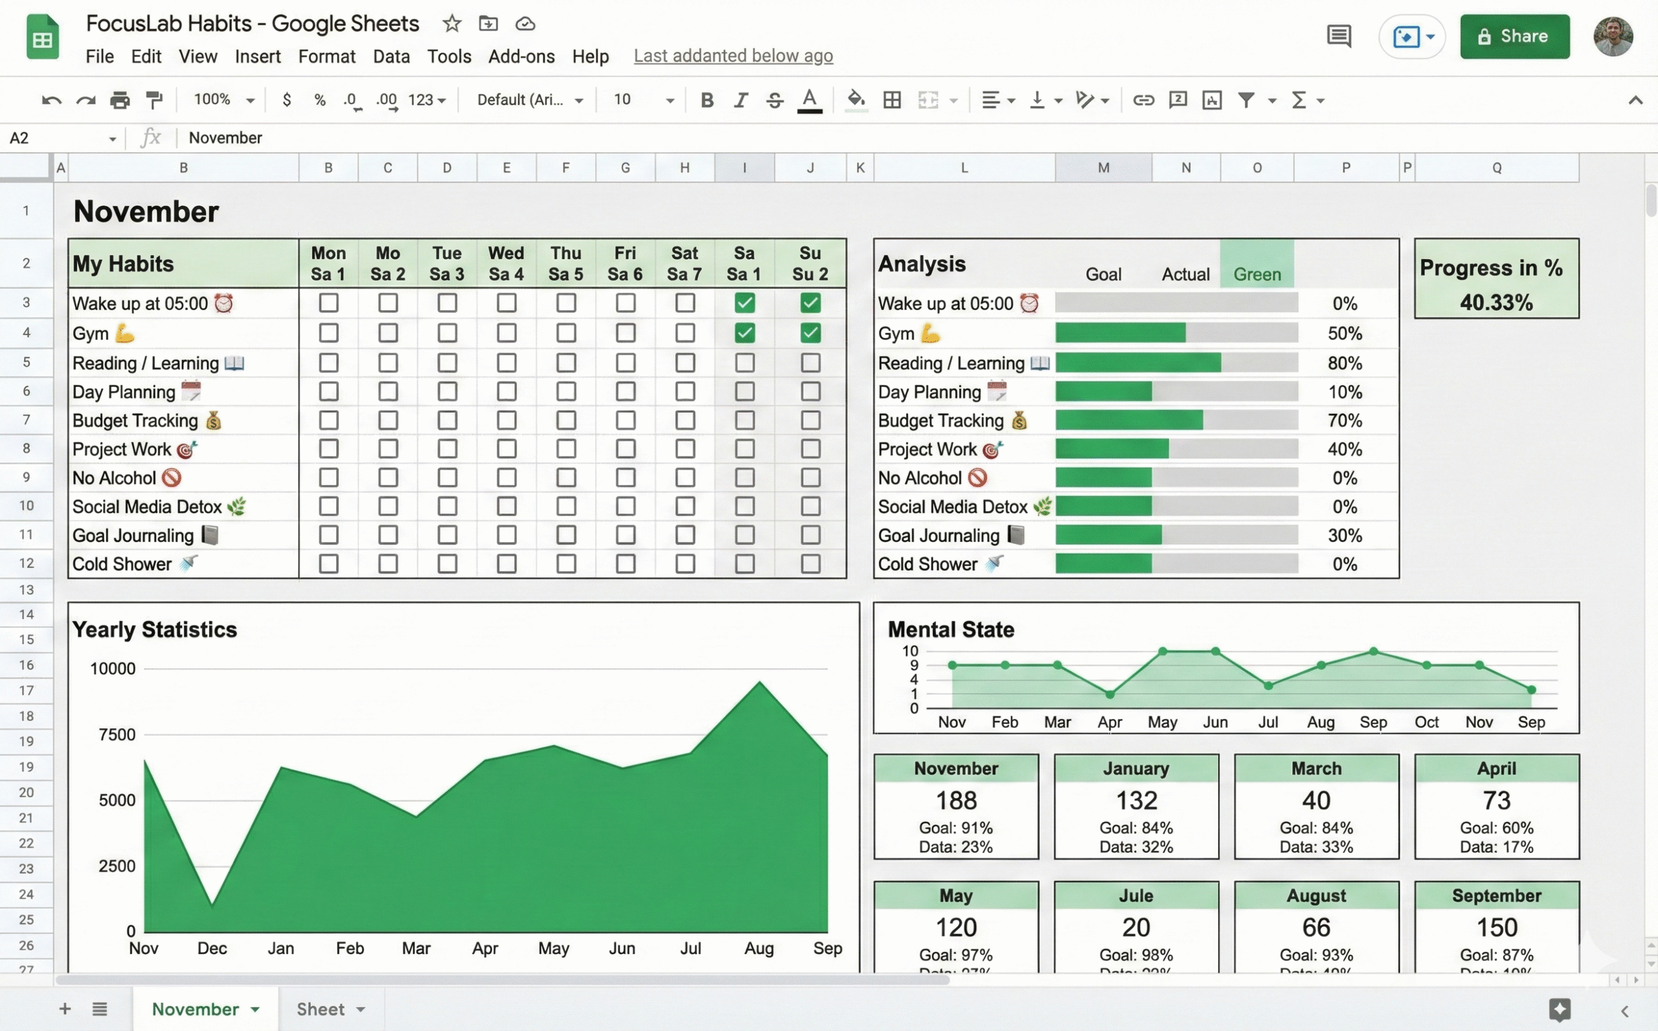Toggle strikethrough formatting
This screenshot has height=1031, width=1658.
(x=775, y=100)
